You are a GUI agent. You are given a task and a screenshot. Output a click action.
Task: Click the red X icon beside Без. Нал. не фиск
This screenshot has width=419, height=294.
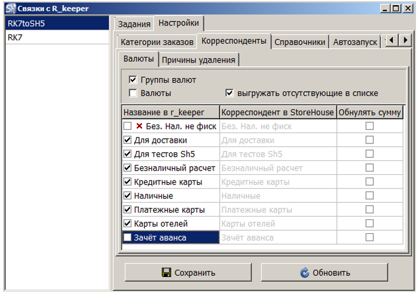139,126
